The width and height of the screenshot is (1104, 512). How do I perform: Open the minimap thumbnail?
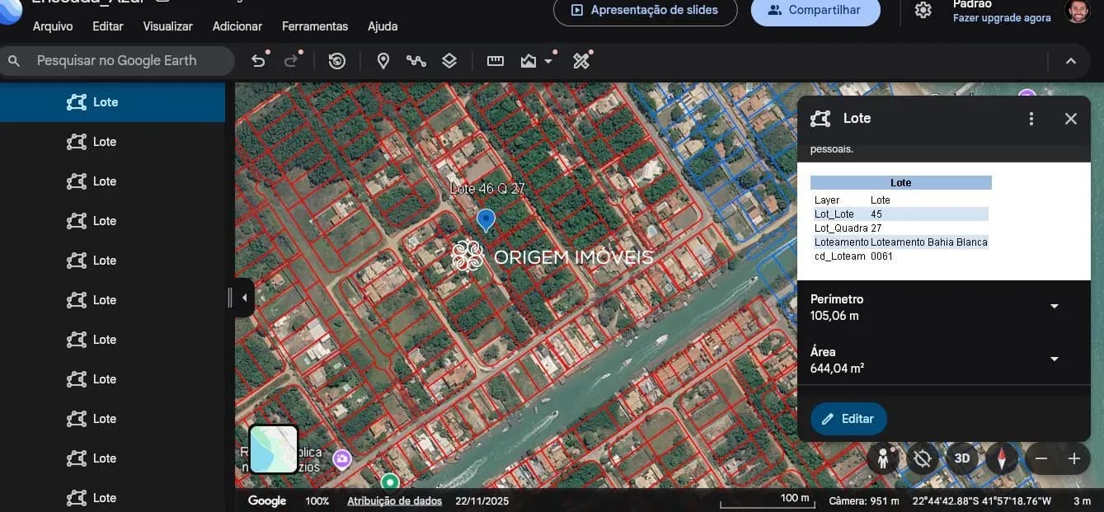274,449
